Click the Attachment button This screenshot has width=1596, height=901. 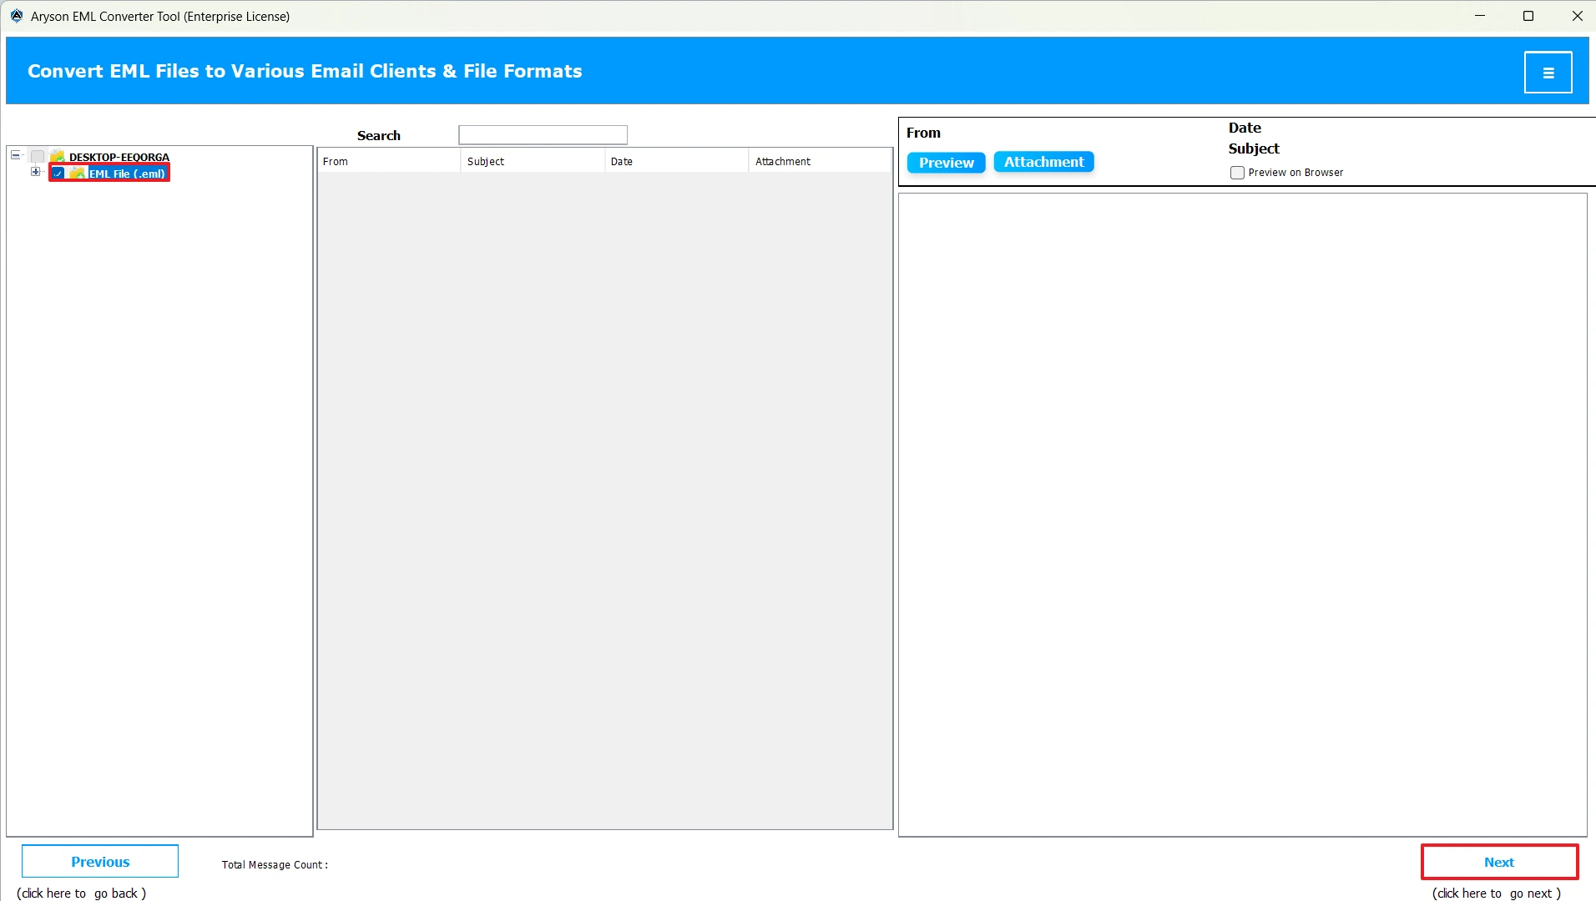1043,162
